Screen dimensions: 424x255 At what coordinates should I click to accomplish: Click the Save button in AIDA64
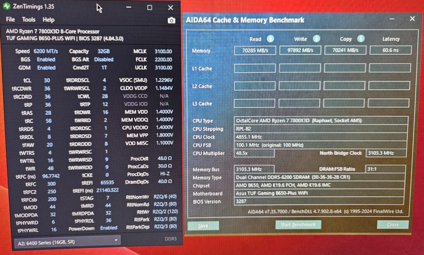[203, 225]
